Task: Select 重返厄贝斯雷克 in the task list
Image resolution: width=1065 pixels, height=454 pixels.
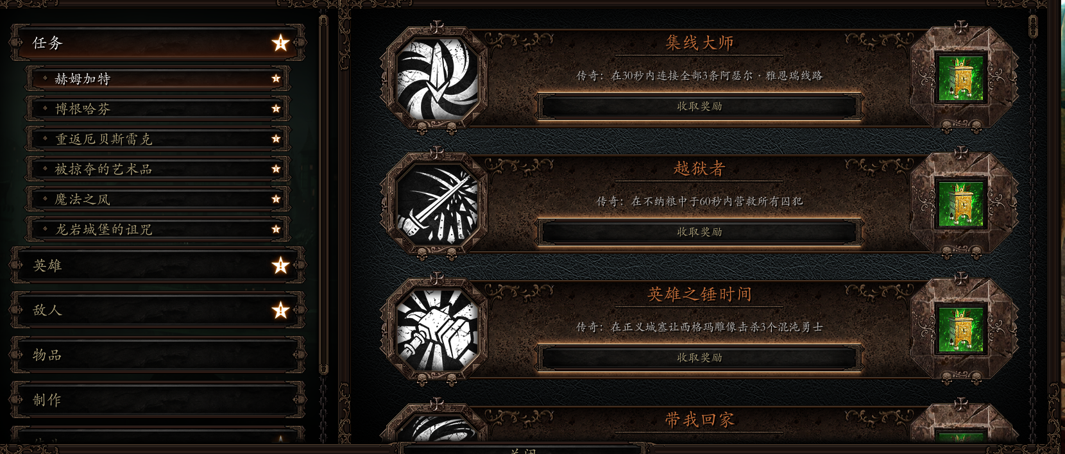Action: [158, 139]
